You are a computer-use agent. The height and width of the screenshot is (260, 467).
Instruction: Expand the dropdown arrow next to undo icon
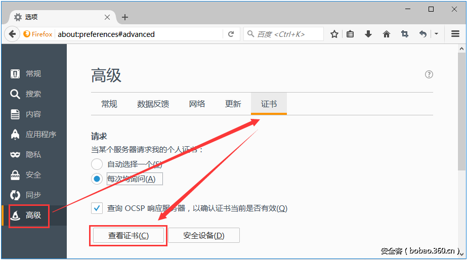tap(436, 34)
